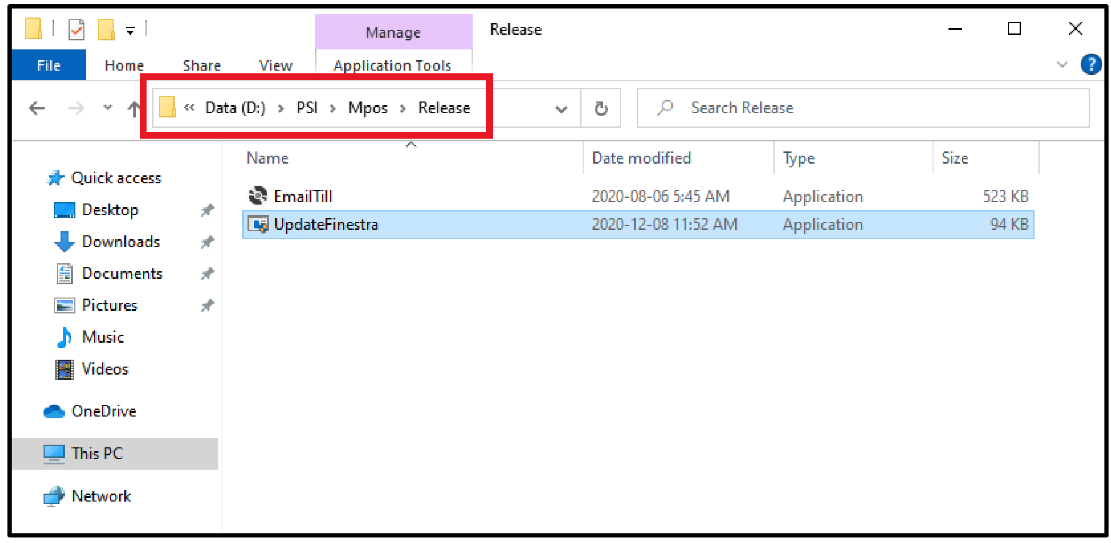Open the File menu

(x=48, y=65)
